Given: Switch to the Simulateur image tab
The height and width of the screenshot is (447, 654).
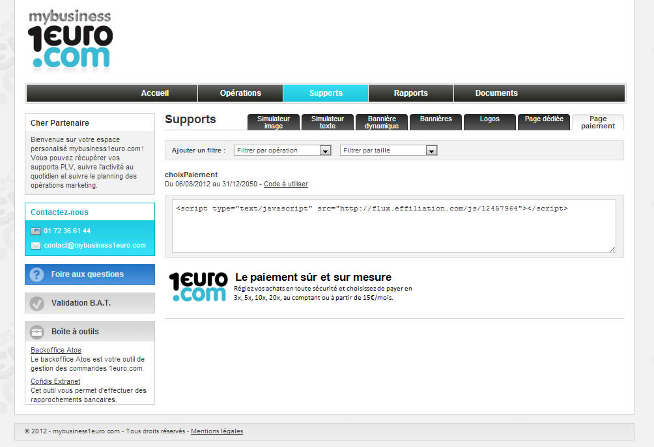Looking at the screenshot, I should 274,123.
